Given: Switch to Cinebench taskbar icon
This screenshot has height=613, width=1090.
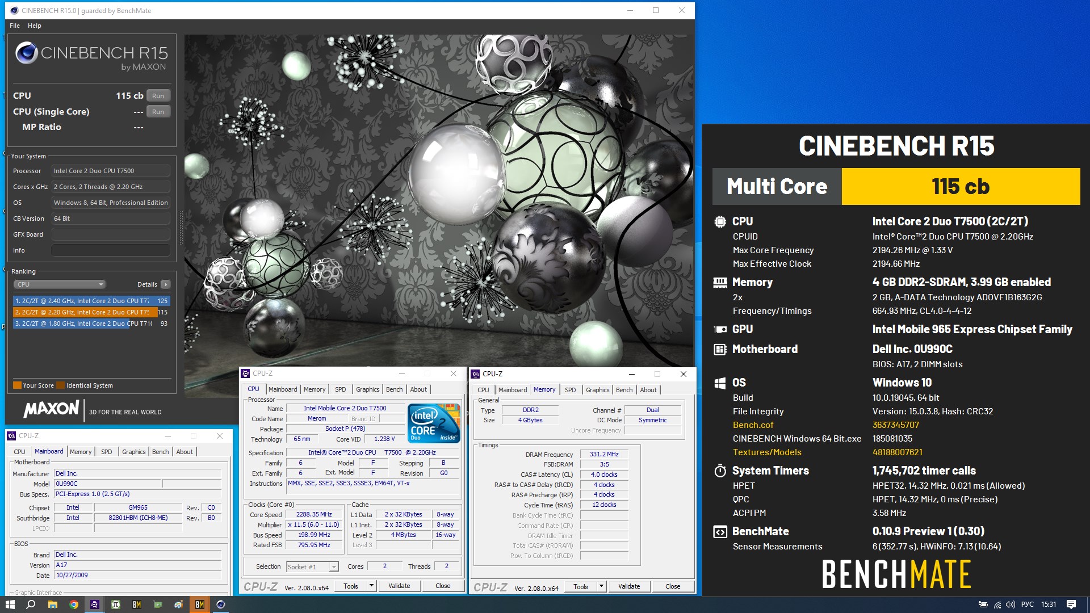Looking at the screenshot, I should pos(221,604).
